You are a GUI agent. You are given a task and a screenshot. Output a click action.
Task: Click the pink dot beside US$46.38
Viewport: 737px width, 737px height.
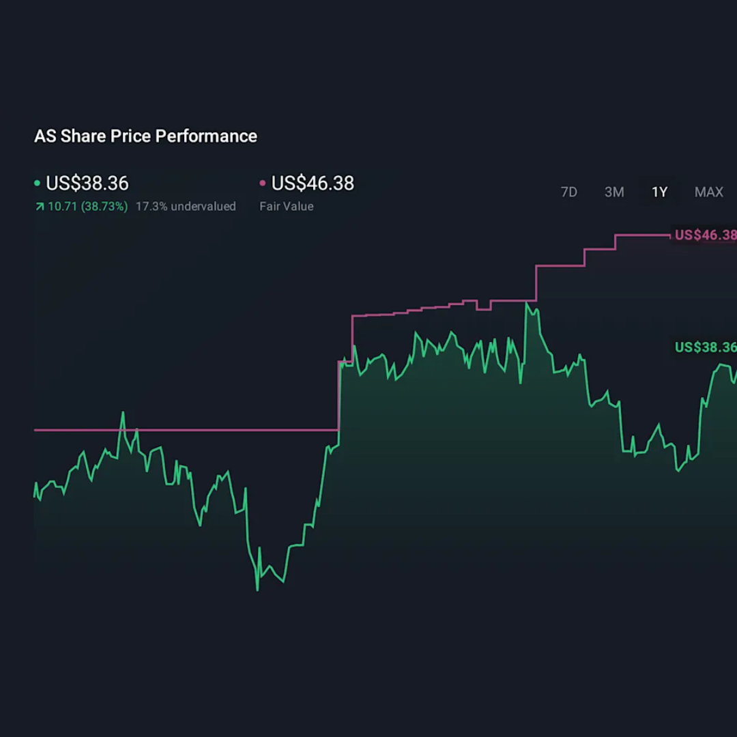pyautogui.click(x=263, y=184)
